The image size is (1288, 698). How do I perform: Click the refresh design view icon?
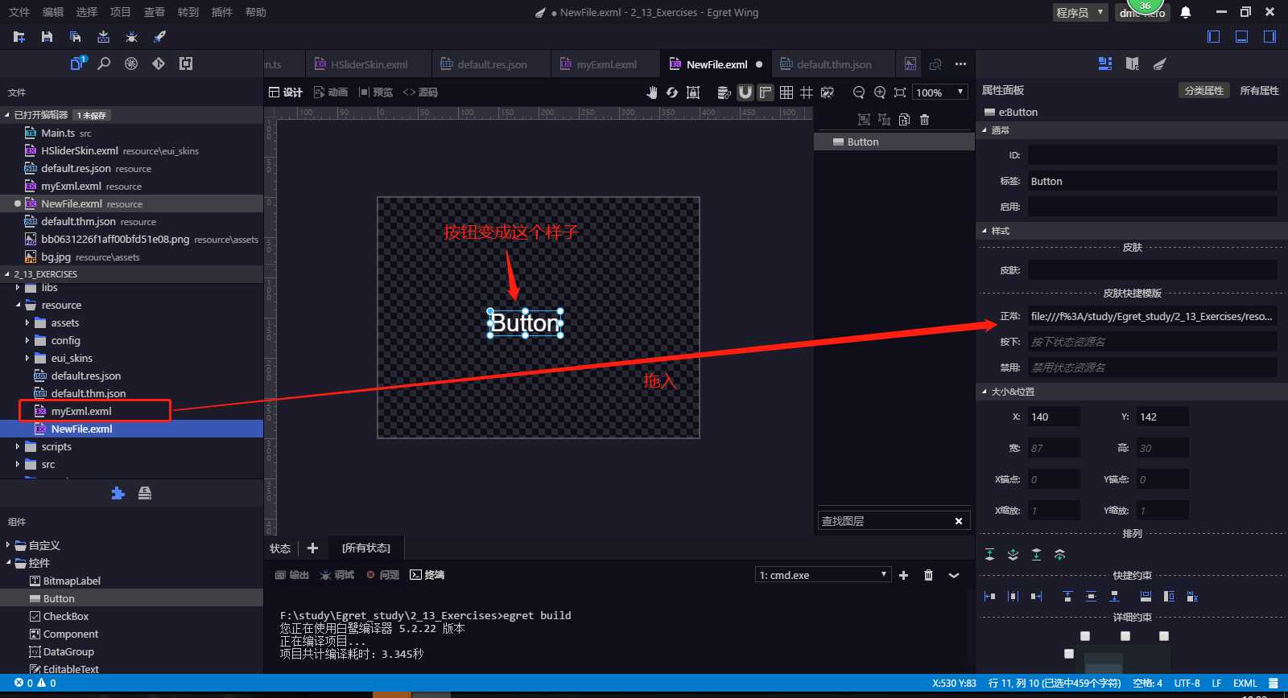pyautogui.click(x=672, y=92)
